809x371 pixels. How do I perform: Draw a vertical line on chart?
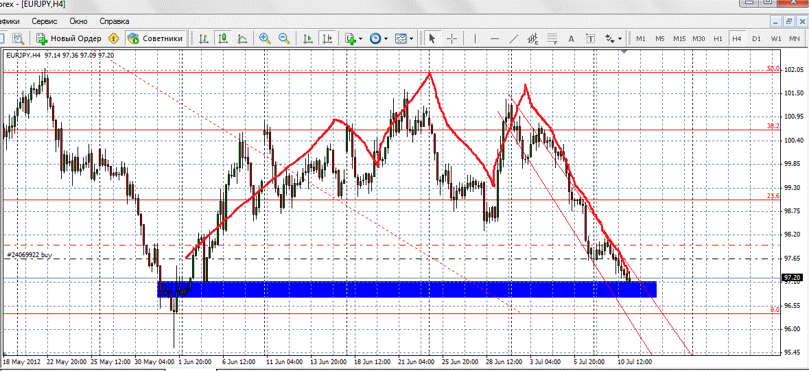coord(475,38)
